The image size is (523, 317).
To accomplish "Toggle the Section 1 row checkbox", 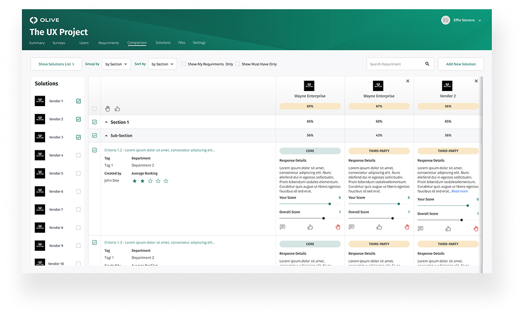I will (95, 122).
